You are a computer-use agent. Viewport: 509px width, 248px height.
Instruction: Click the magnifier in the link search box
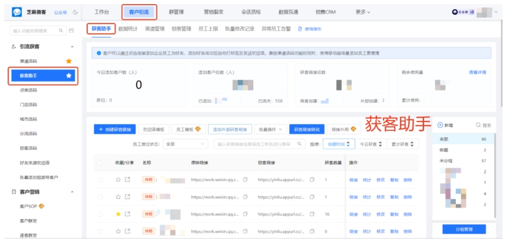point(300,144)
